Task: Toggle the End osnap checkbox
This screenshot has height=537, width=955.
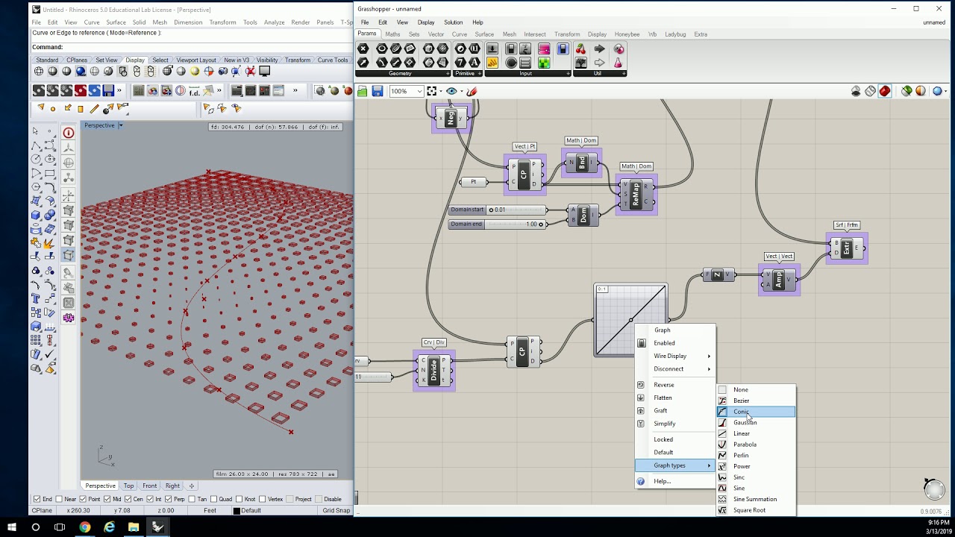Action: [37, 499]
